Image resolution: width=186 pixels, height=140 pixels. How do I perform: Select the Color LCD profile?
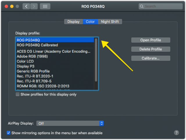pyautogui.click(x=55, y=61)
